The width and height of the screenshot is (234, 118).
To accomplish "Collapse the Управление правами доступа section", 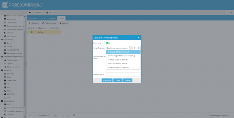I will [x=2, y=57].
